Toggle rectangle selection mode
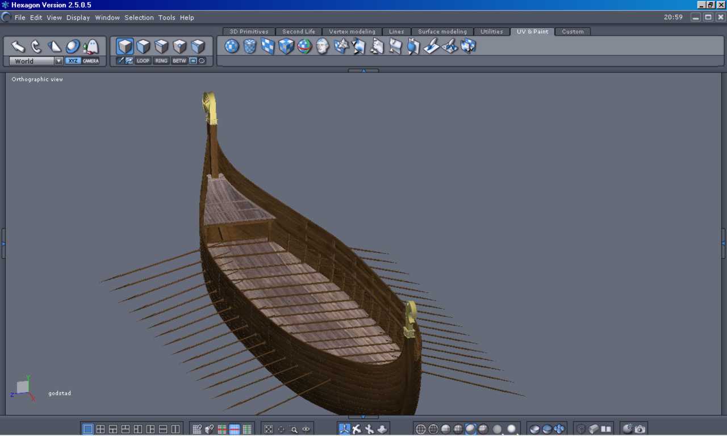 click(x=193, y=61)
